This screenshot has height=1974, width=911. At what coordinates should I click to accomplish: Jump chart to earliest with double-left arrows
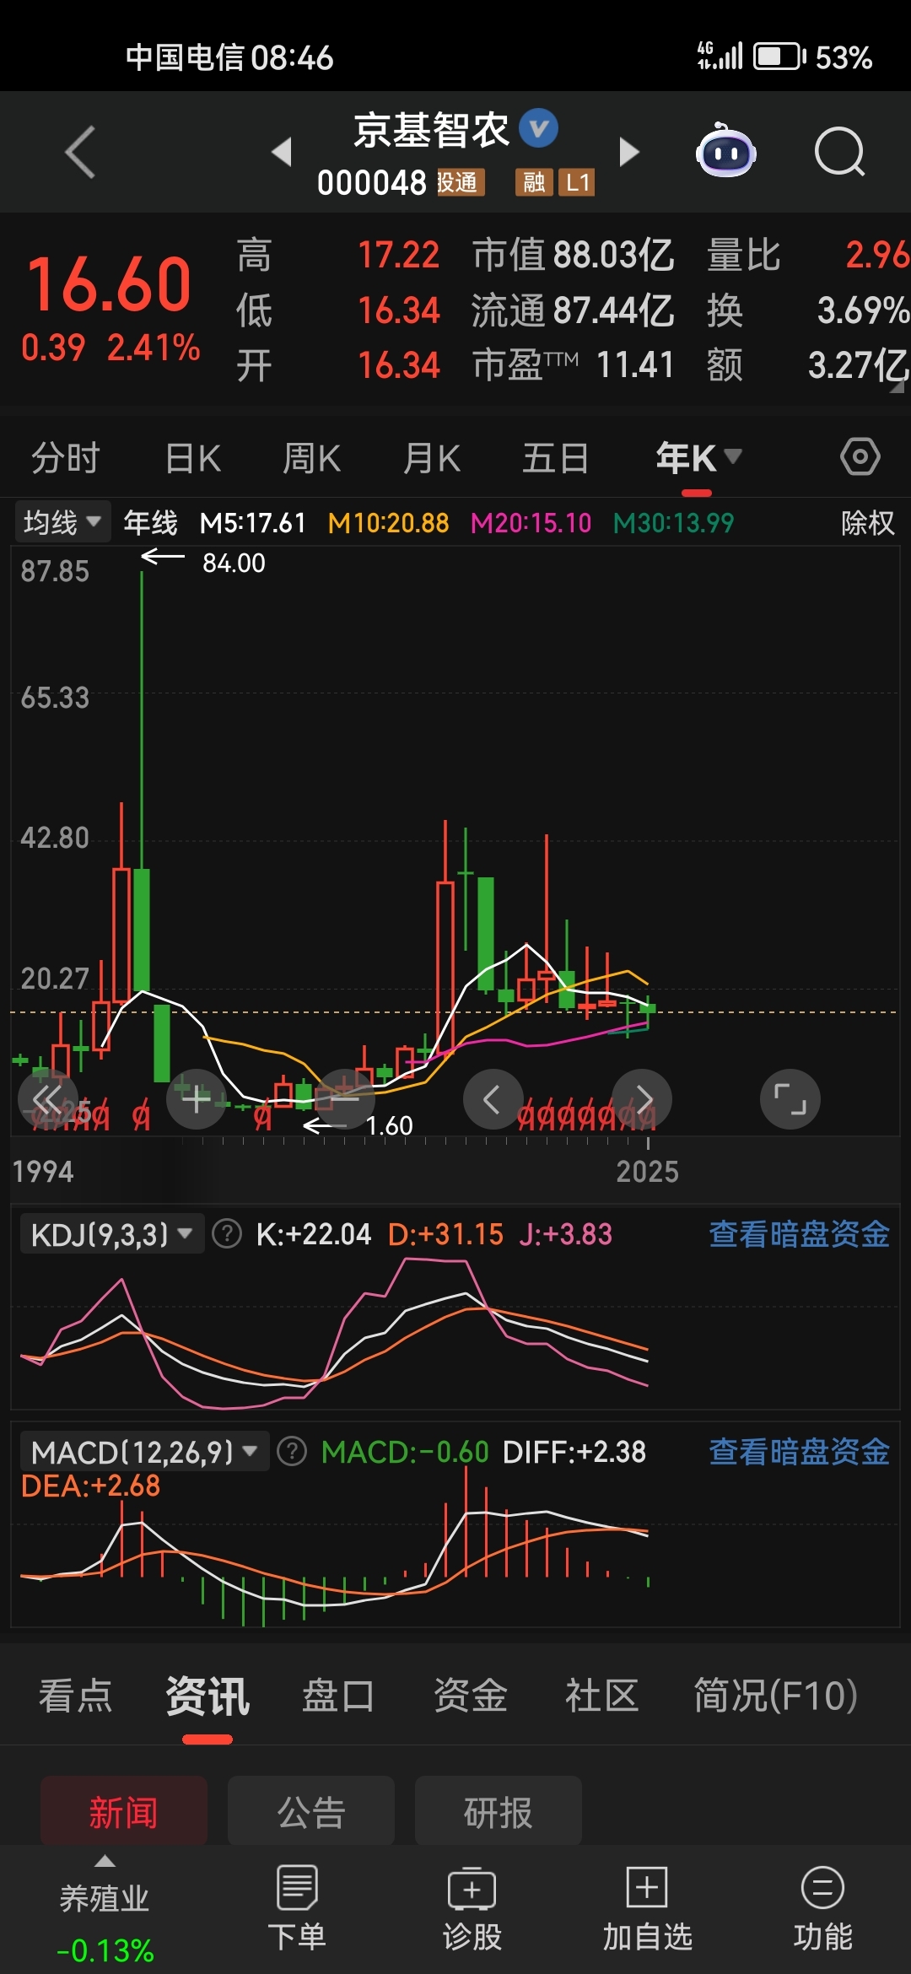48,1099
